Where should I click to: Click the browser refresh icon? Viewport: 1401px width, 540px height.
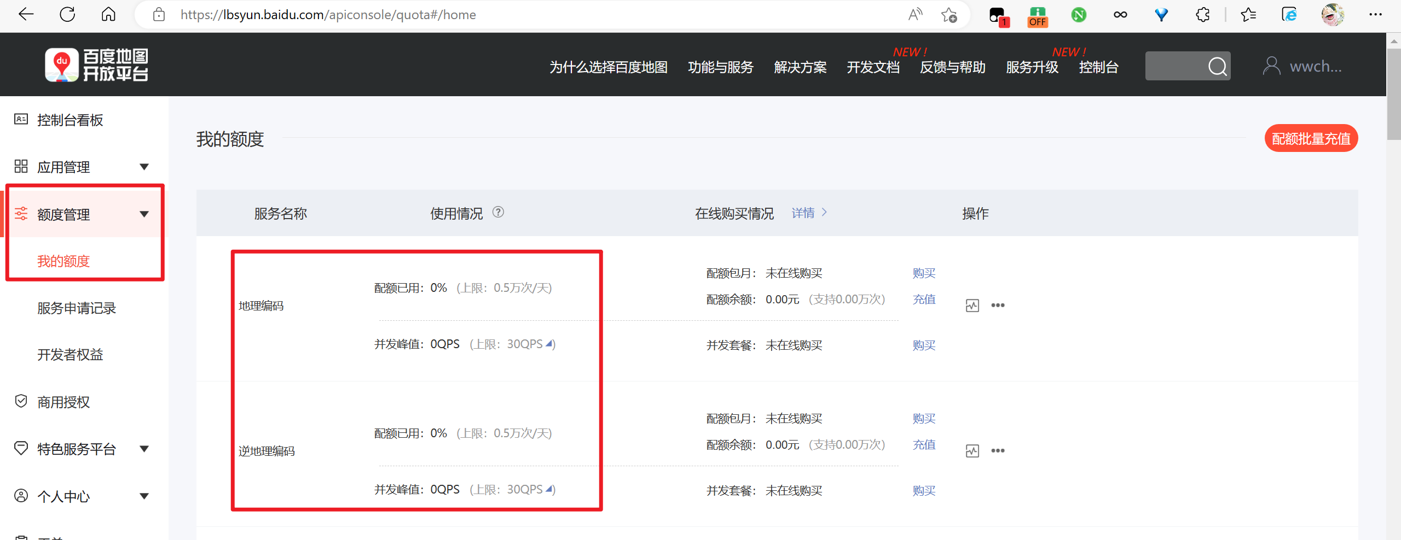point(67,14)
